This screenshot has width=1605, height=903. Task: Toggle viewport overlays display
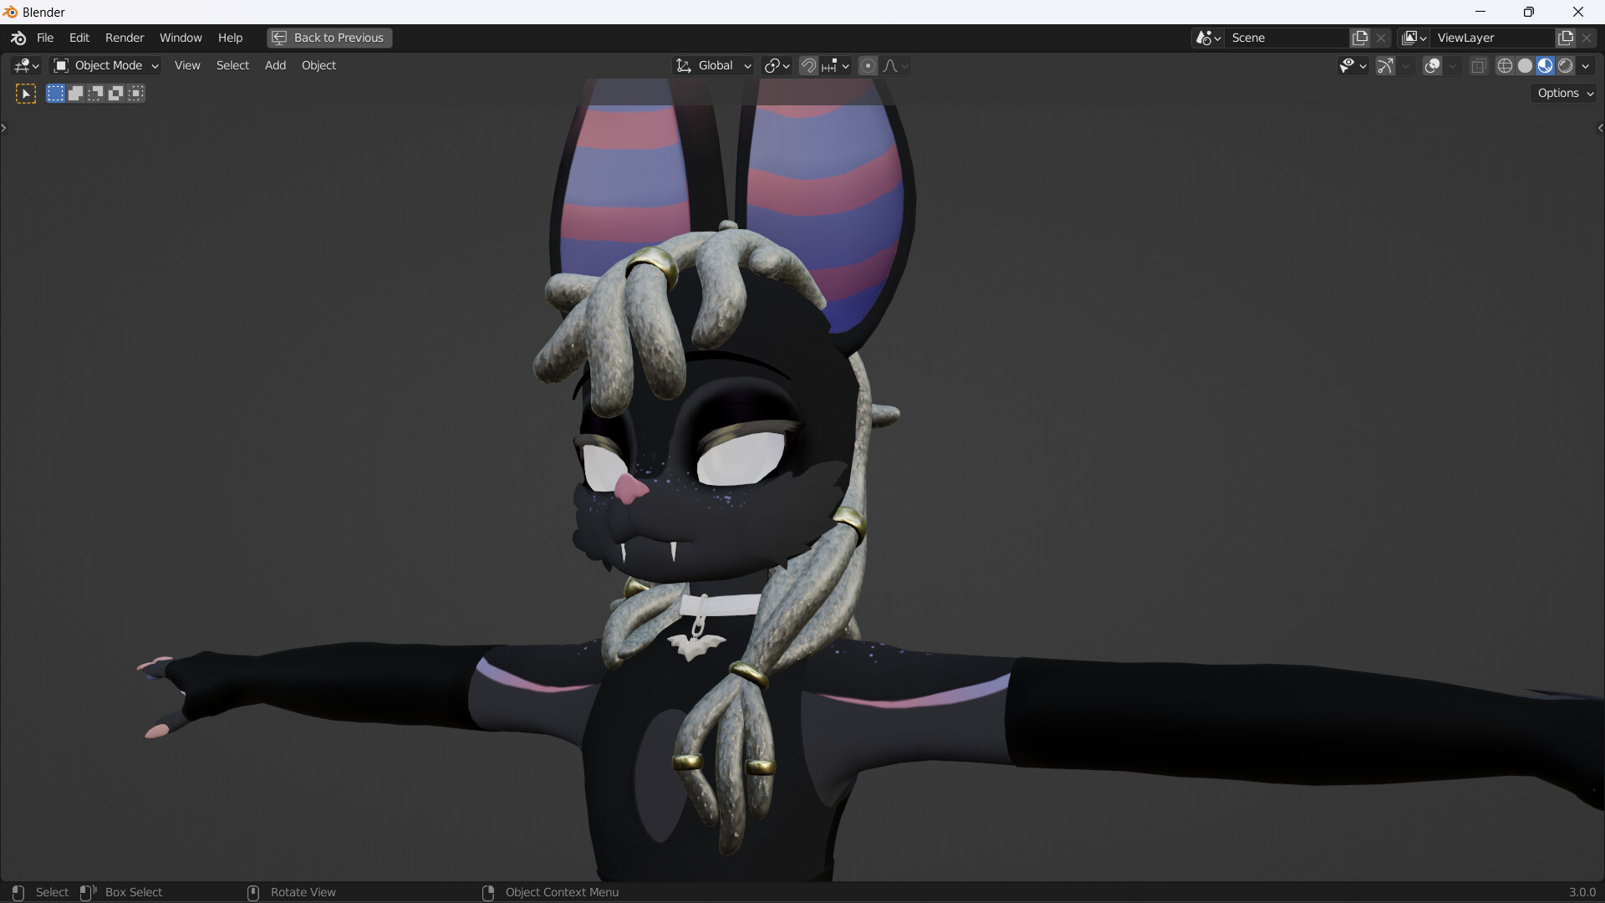(x=1432, y=65)
